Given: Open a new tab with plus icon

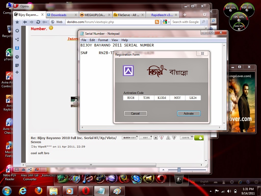Looking at the screenshot, I should [185, 15].
